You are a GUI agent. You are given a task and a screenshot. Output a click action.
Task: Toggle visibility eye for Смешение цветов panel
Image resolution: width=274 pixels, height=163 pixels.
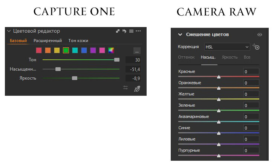coord(260,35)
